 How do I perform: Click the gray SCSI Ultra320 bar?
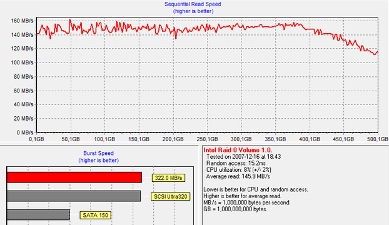(74, 196)
